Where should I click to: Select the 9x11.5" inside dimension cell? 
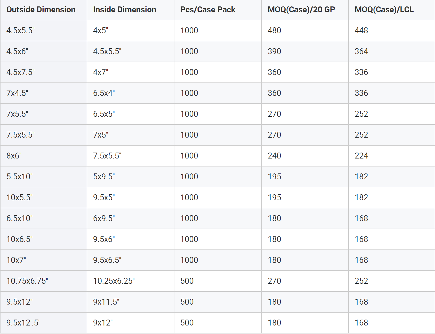[x=131, y=302]
